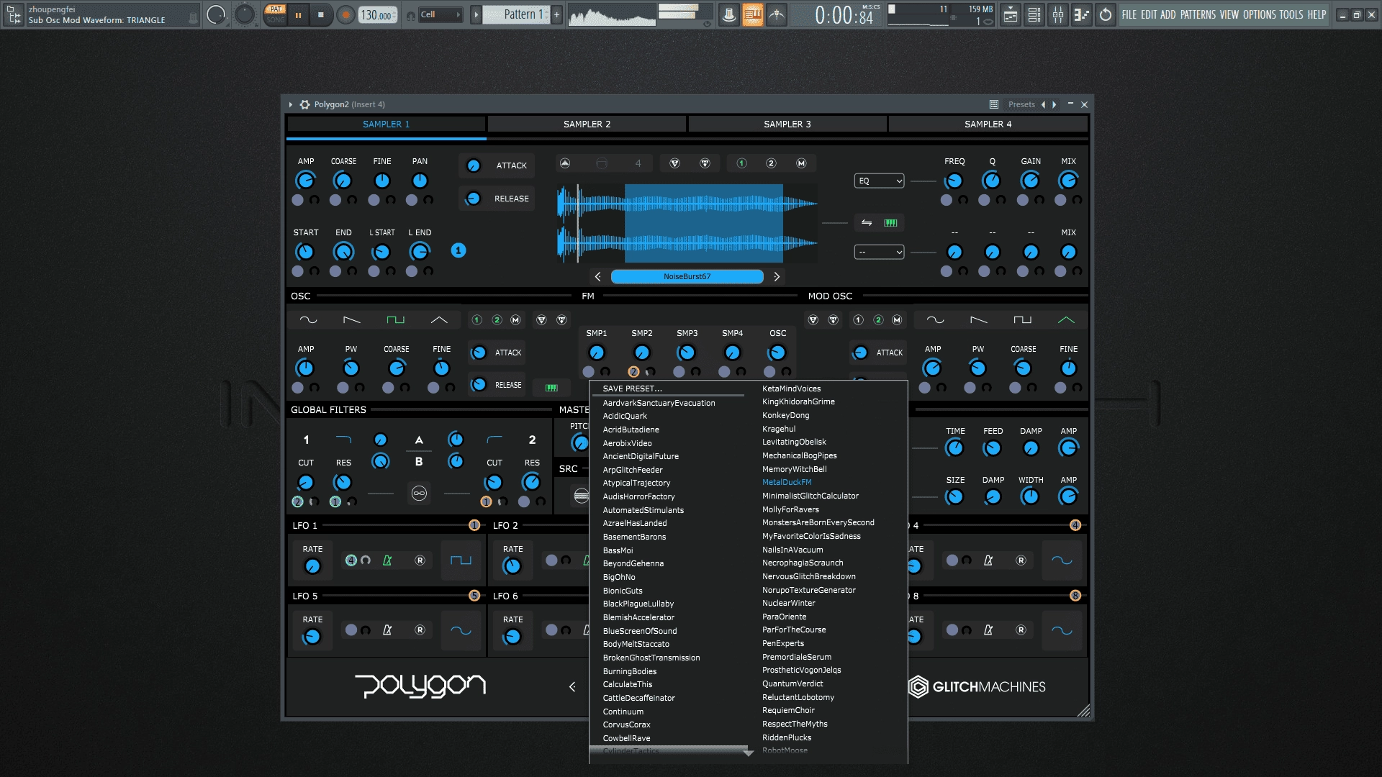Choose SAVE PRESET... from preset list

click(632, 388)
